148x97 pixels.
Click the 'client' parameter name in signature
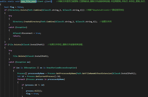pos(48,1)
